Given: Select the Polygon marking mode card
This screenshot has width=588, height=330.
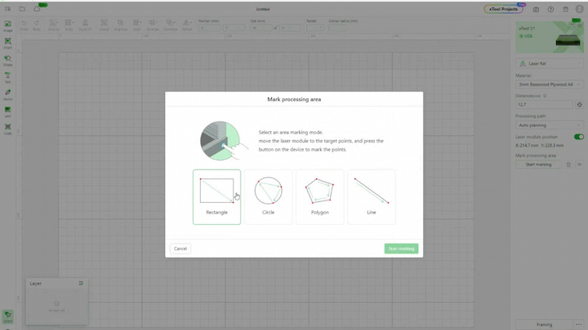Looking at the screenshot, I should coord(320,197).
